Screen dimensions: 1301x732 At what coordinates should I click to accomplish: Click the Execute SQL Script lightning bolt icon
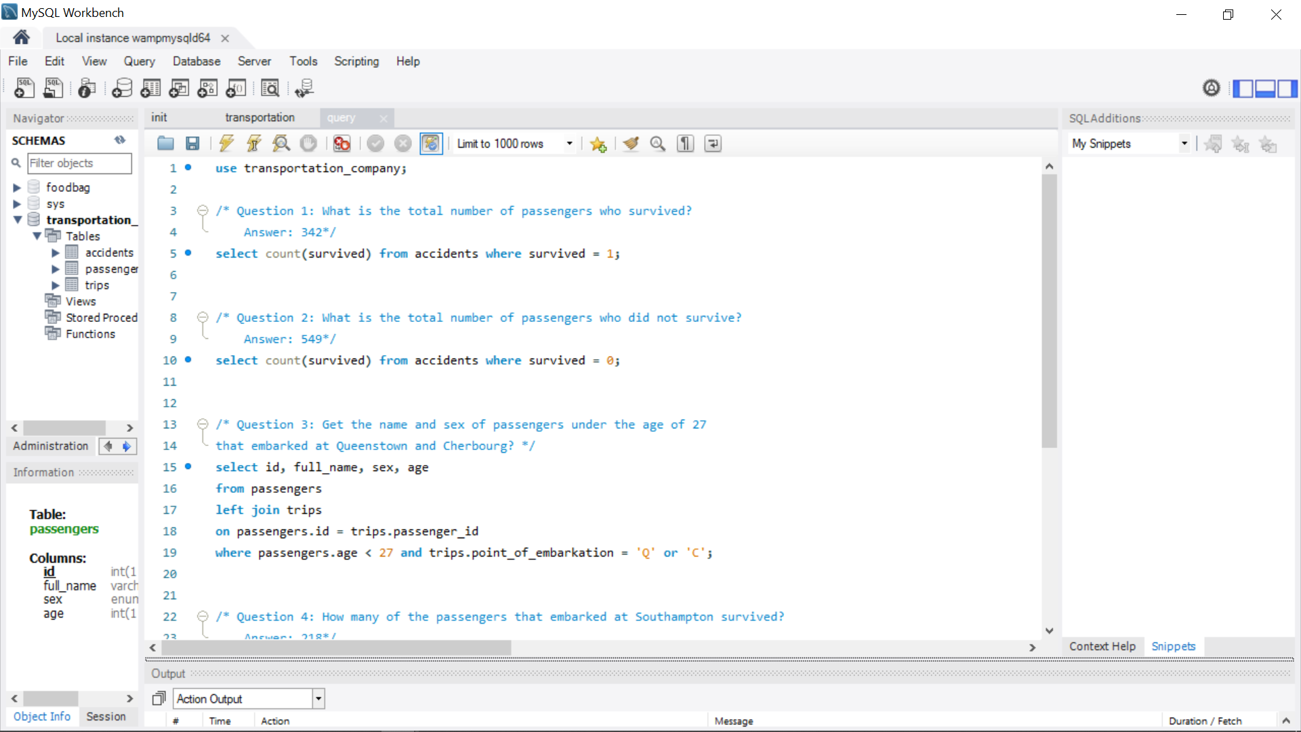click(x=226, y=143)
